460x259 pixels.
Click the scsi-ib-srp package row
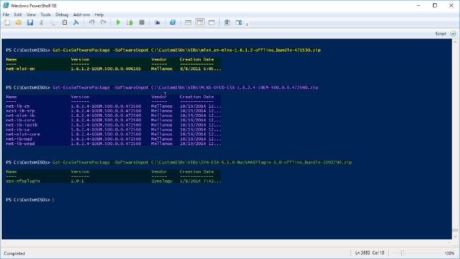point(113,111)
